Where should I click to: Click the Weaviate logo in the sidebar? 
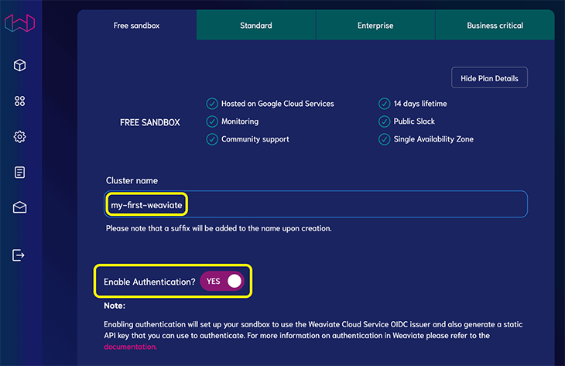[x=20, y=23]
